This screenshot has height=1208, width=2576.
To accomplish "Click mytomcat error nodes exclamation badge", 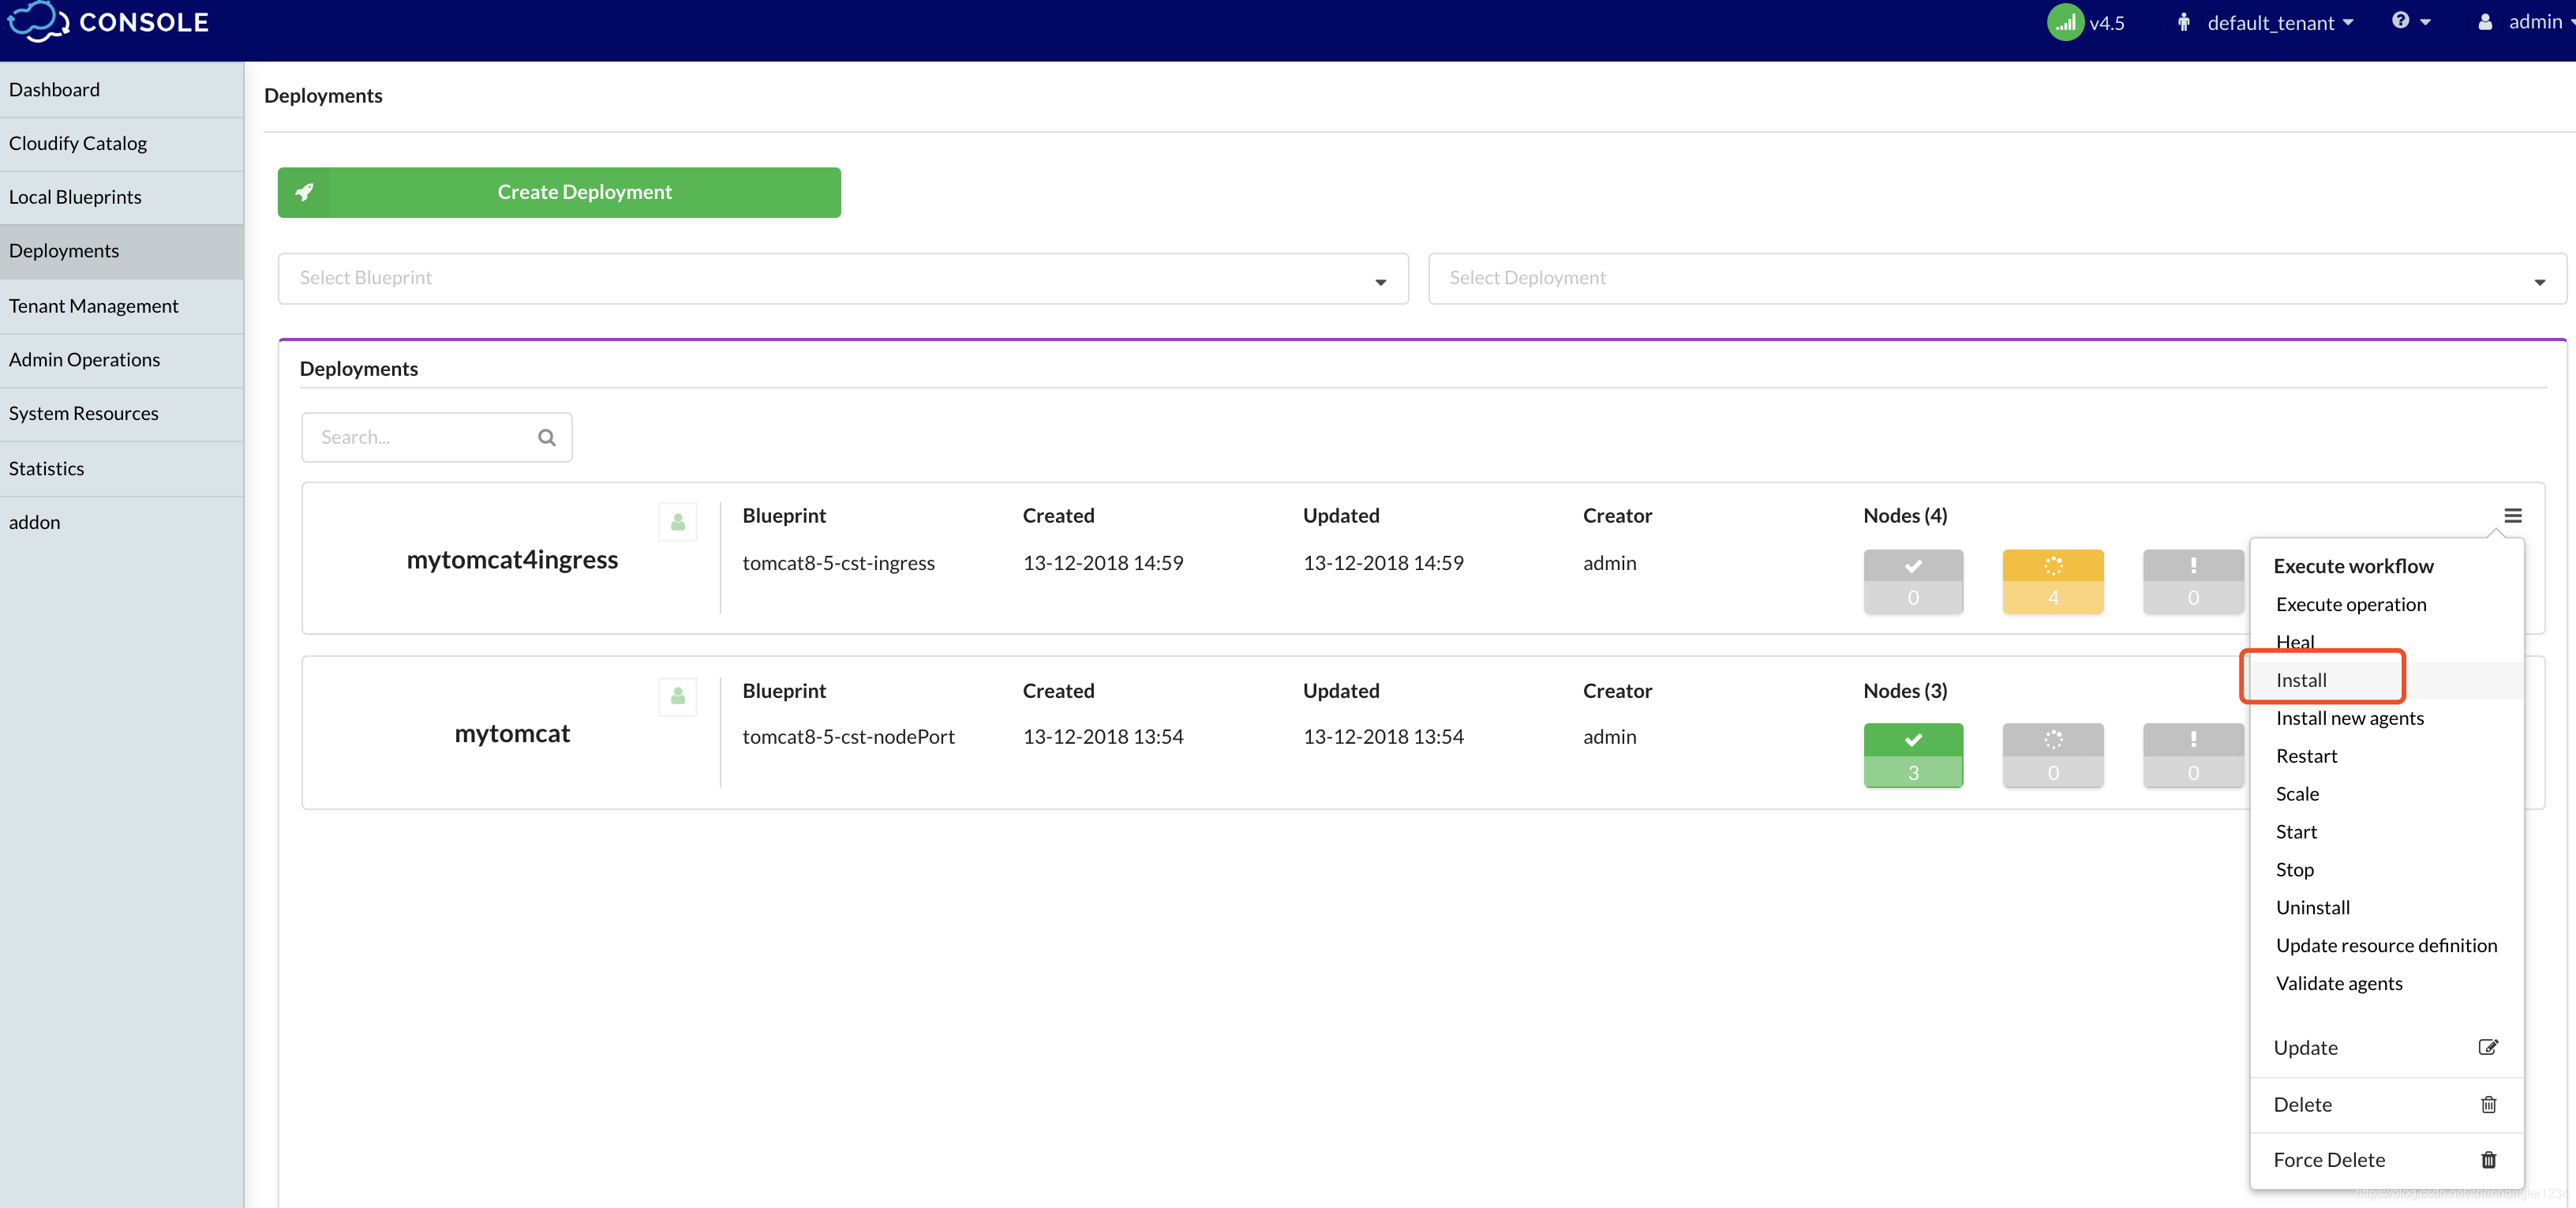I will pos(2192,755).
